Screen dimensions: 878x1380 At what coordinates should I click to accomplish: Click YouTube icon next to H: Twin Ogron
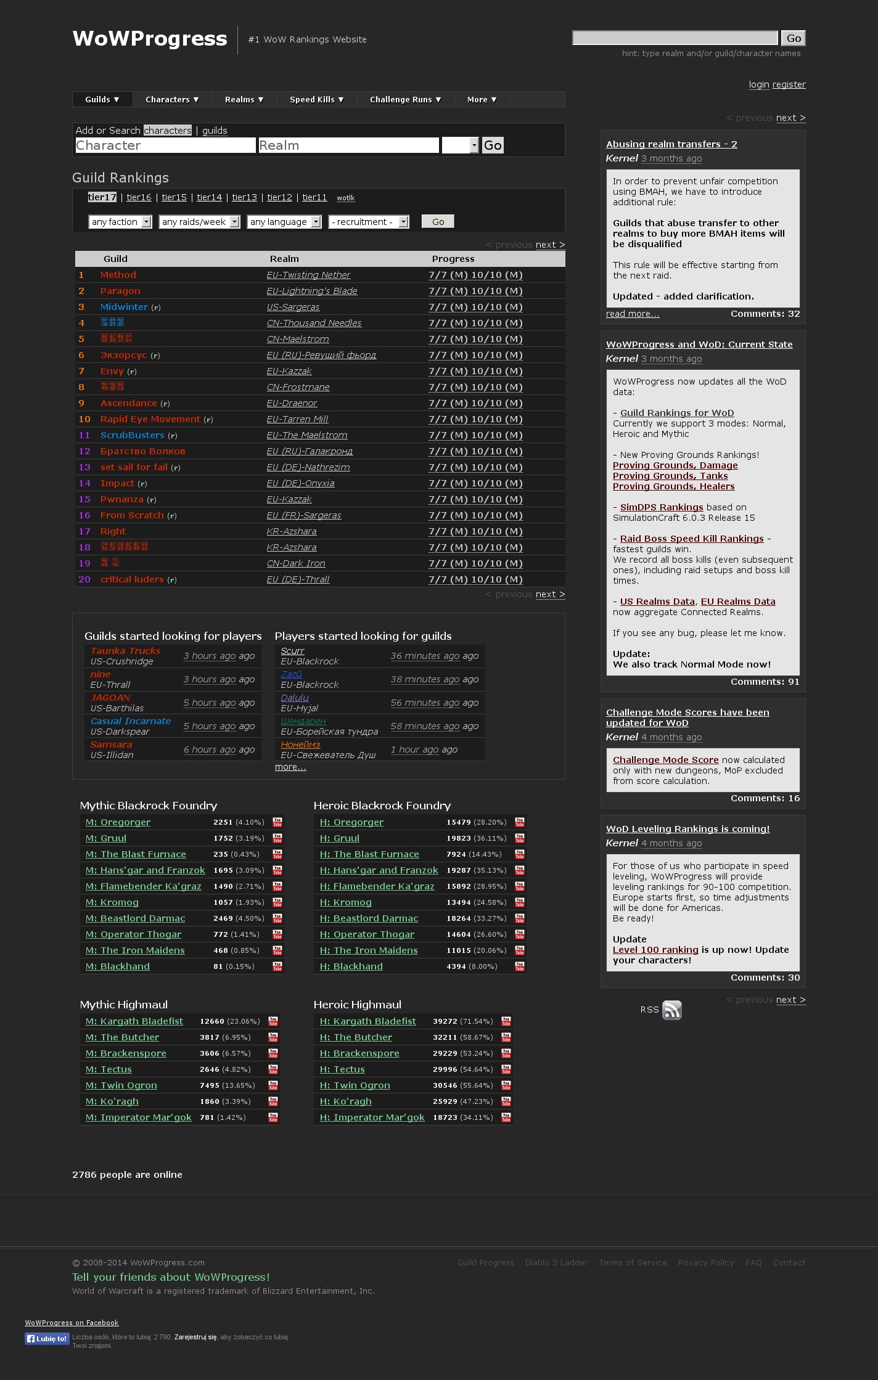coord(506,1085)
